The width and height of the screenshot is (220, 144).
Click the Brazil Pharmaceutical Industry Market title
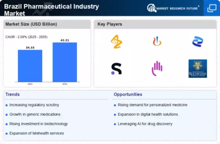tap(51, 10)
